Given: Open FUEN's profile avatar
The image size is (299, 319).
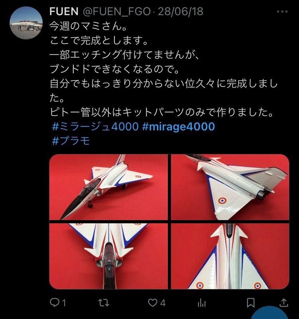Looking at the screenshot, I should [x=26, y=23].
